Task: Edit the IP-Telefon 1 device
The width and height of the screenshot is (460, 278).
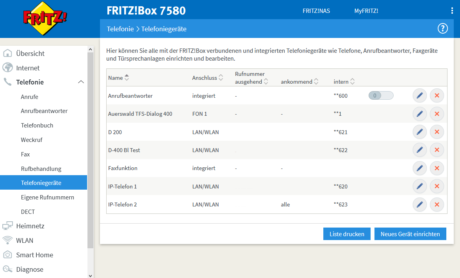Action: pyautogui.click(x=420, y=187)
